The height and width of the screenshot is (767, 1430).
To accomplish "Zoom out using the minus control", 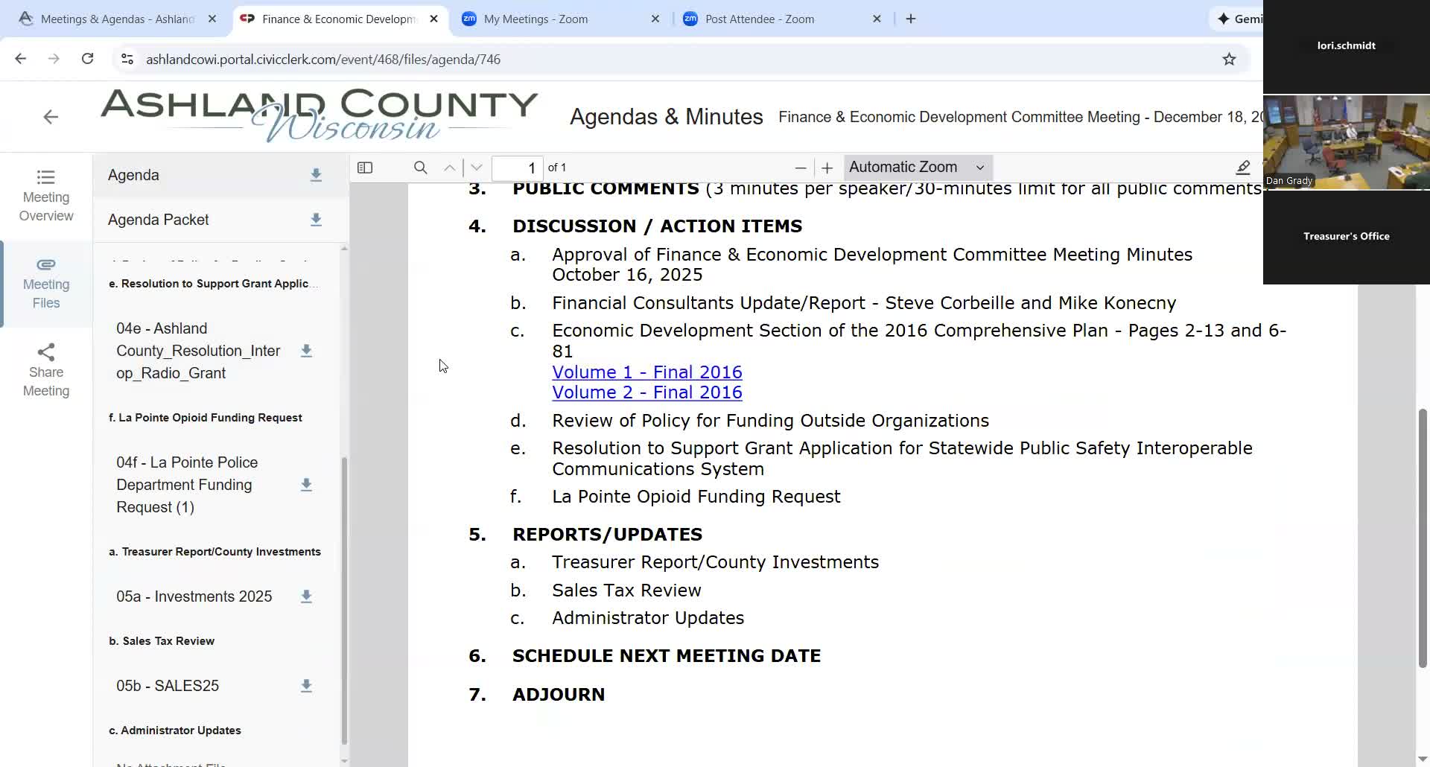I will 800,168.
